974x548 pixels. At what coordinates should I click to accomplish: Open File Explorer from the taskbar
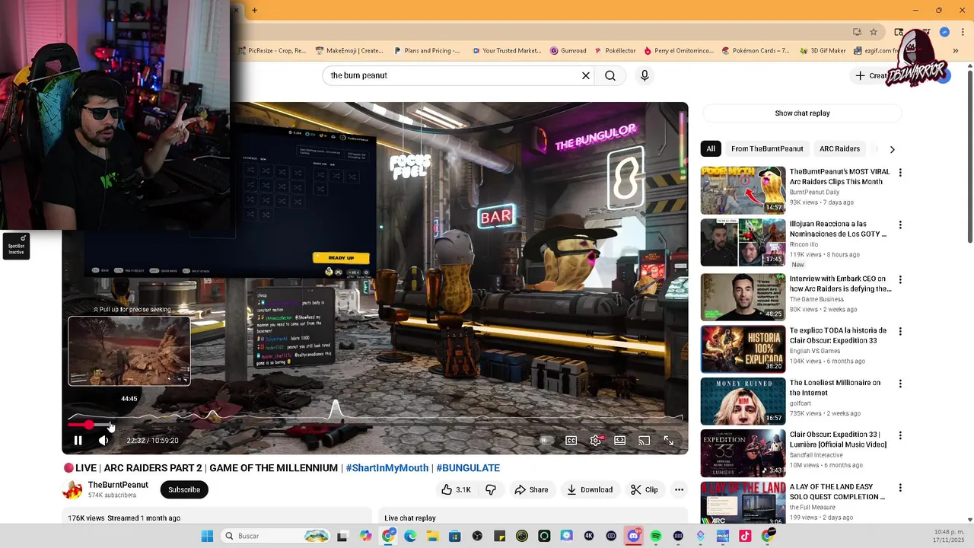[432, 536]
